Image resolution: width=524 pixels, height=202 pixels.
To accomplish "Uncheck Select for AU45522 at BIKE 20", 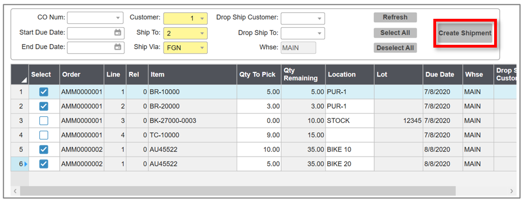I will [44, 164].
